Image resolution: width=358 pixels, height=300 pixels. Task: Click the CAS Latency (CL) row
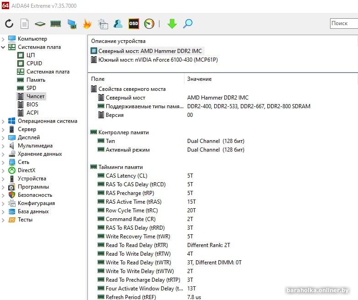click(x=126, y=176)
